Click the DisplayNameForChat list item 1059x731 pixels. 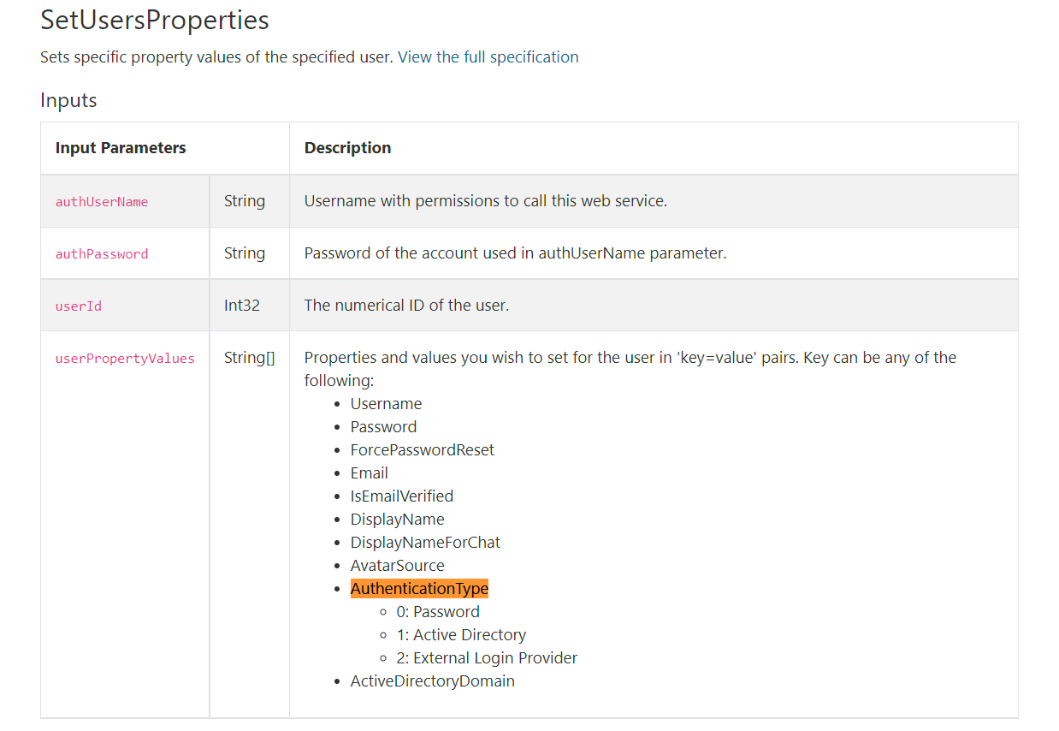coord(425,543)
